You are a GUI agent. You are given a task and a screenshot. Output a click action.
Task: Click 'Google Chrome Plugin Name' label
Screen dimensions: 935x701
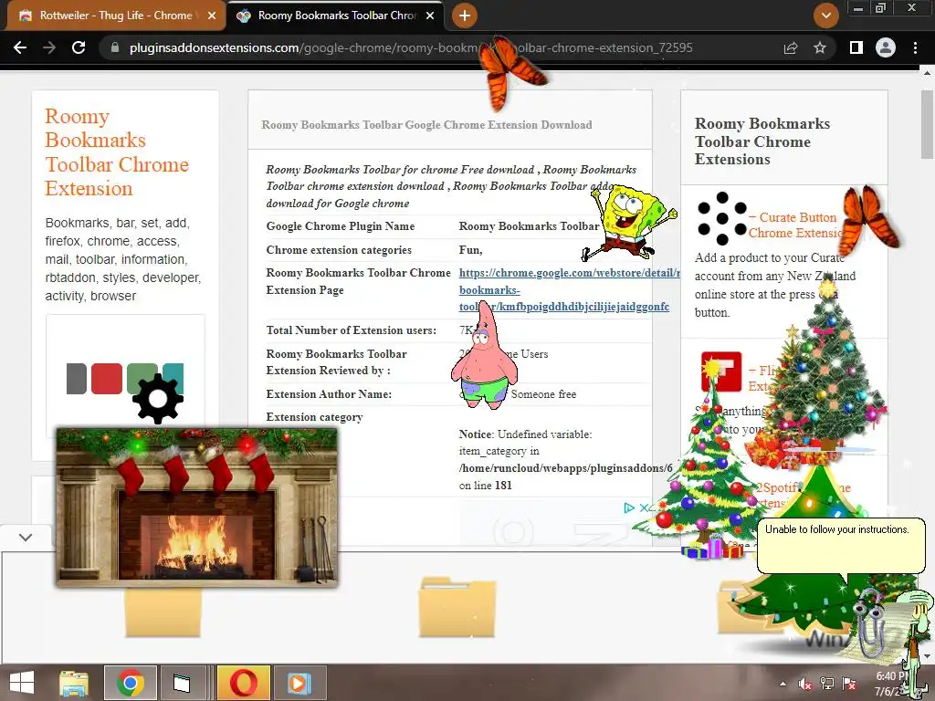pyautogui.click(x=341, y=226)
